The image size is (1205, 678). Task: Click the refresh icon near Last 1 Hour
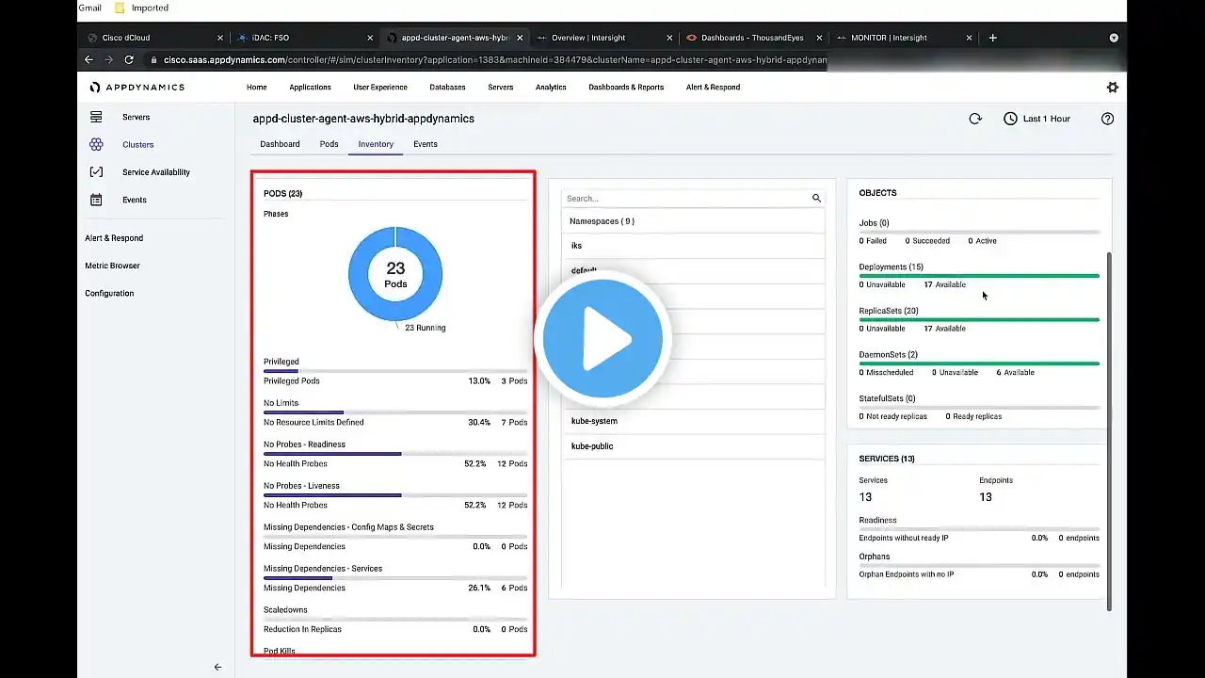975,119
